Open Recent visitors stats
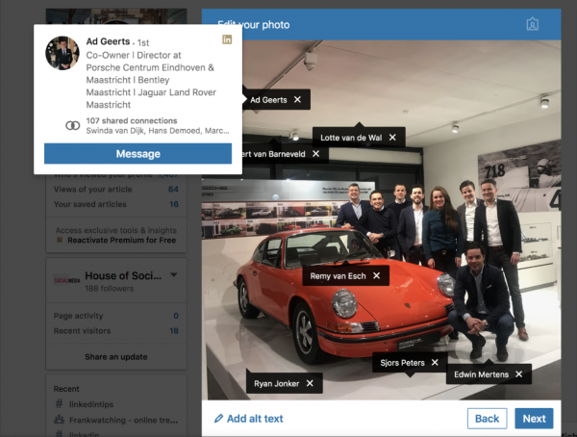Viewport: 577px width, 437px height. (x=116, y=331)
